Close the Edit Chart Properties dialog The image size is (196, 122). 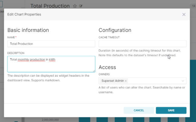click(184, 14)
